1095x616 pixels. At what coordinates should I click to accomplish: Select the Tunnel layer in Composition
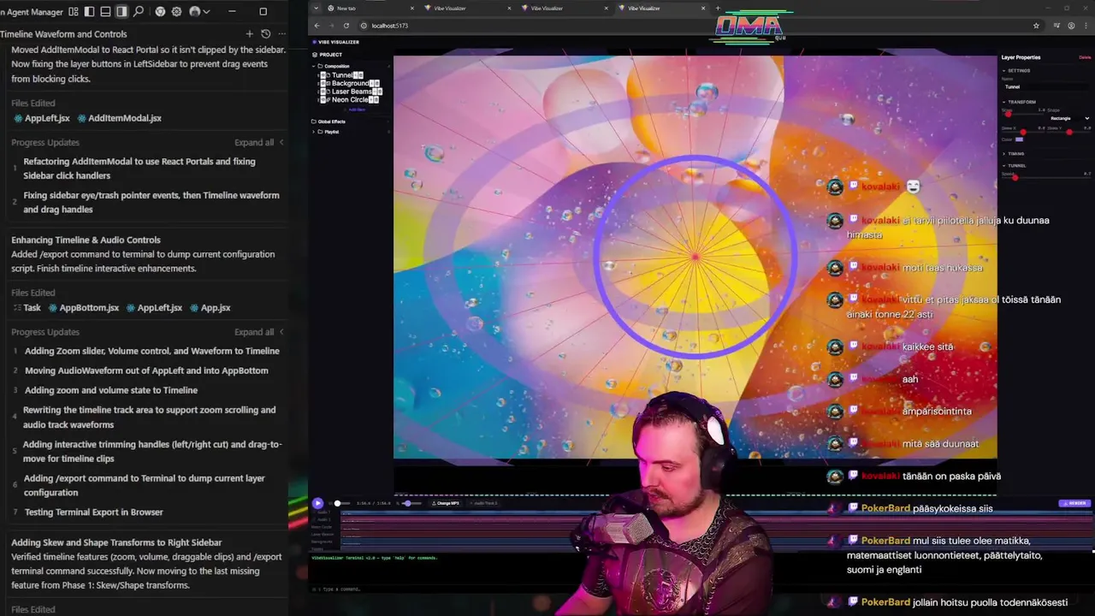click(x=342, y=75)
